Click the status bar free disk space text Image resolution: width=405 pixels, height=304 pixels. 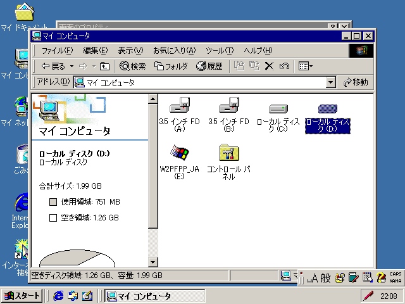tap(97, 275)
